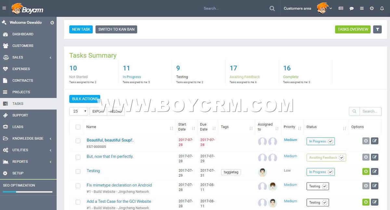Image resolution: width=390 pixels, height=210 pixels.
Task: Check the select-all checkbox in table header
Action: coord(78,127)
